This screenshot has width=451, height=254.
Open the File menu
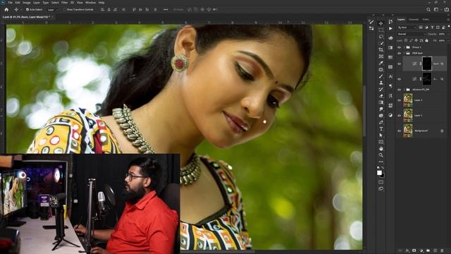(11, 3)
